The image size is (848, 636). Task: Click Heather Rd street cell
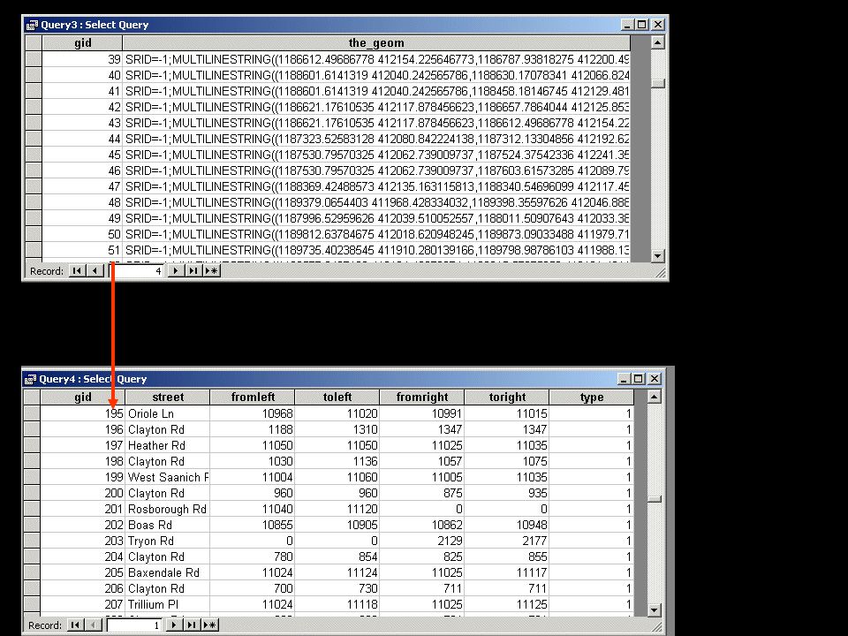168,445
